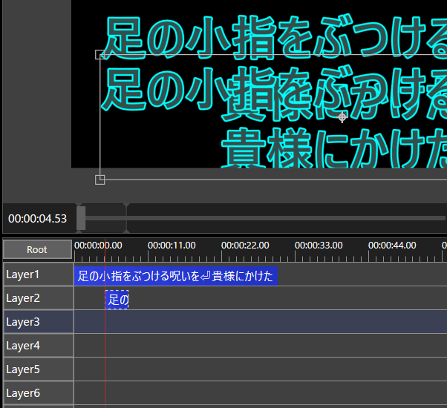
Task: Toggle visibility of Layer2
Action: coord(37,298)
